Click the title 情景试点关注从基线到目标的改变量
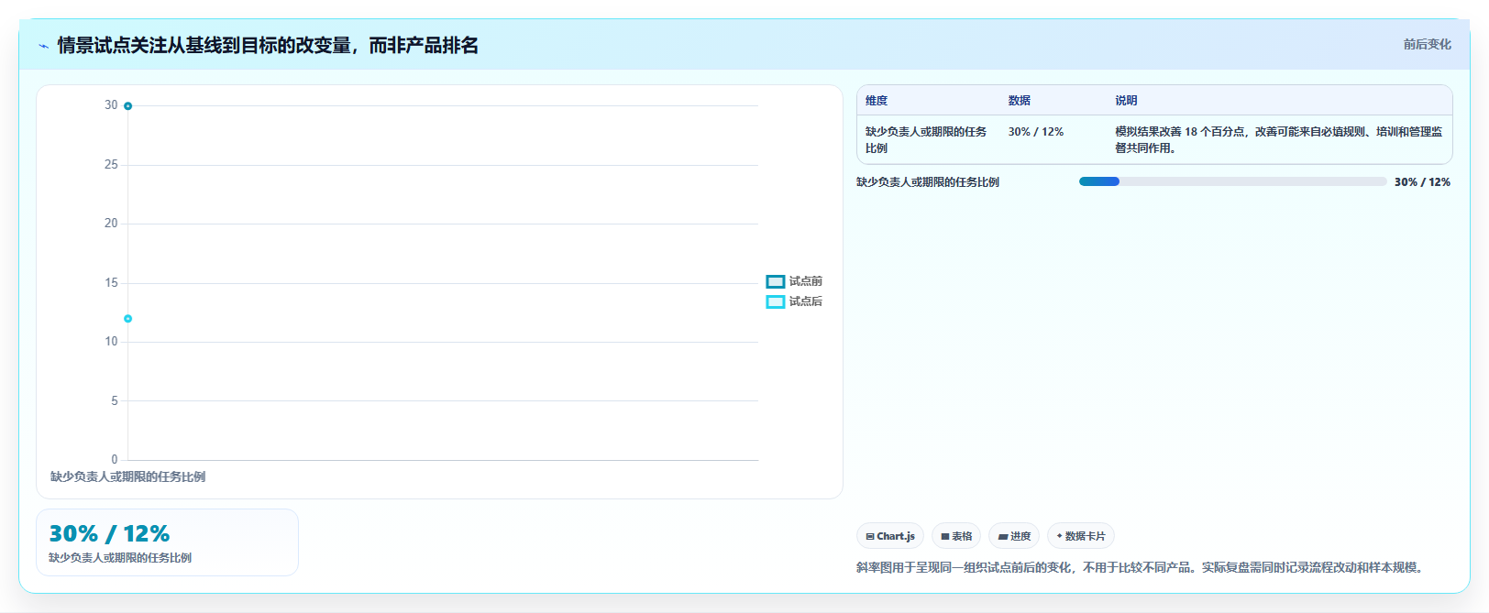 (268, 45)
